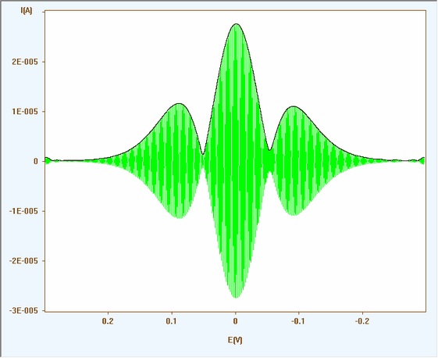Screen dimensions: 438x358
Task: Click the -0.2 x-axis tick label
Action: [x=362, y=321]
